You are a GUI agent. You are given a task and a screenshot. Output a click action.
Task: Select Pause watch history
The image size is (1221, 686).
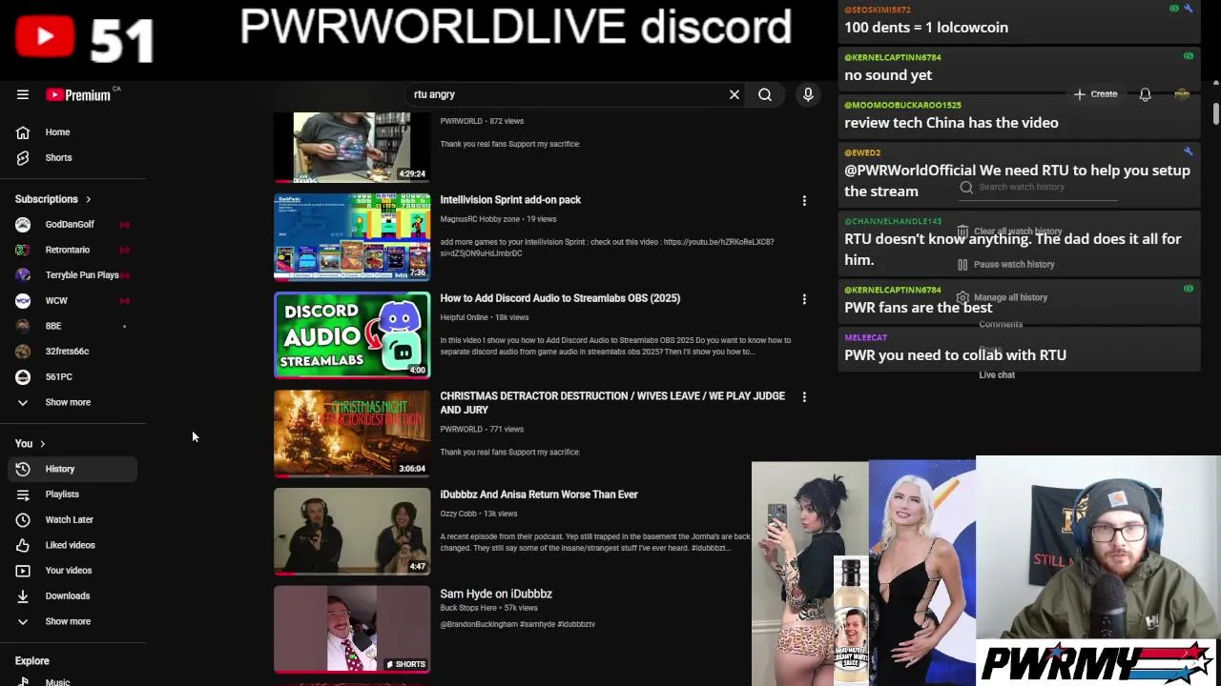tap(1006, 265)
